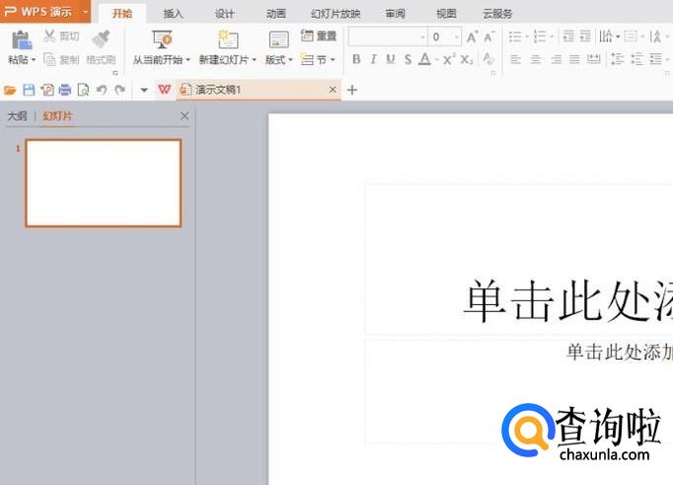Image resolution: width=673 pixels, height=485 pixels.
Task: Switch to the 插入 (Insert) tab
Action: pos(174,14)
